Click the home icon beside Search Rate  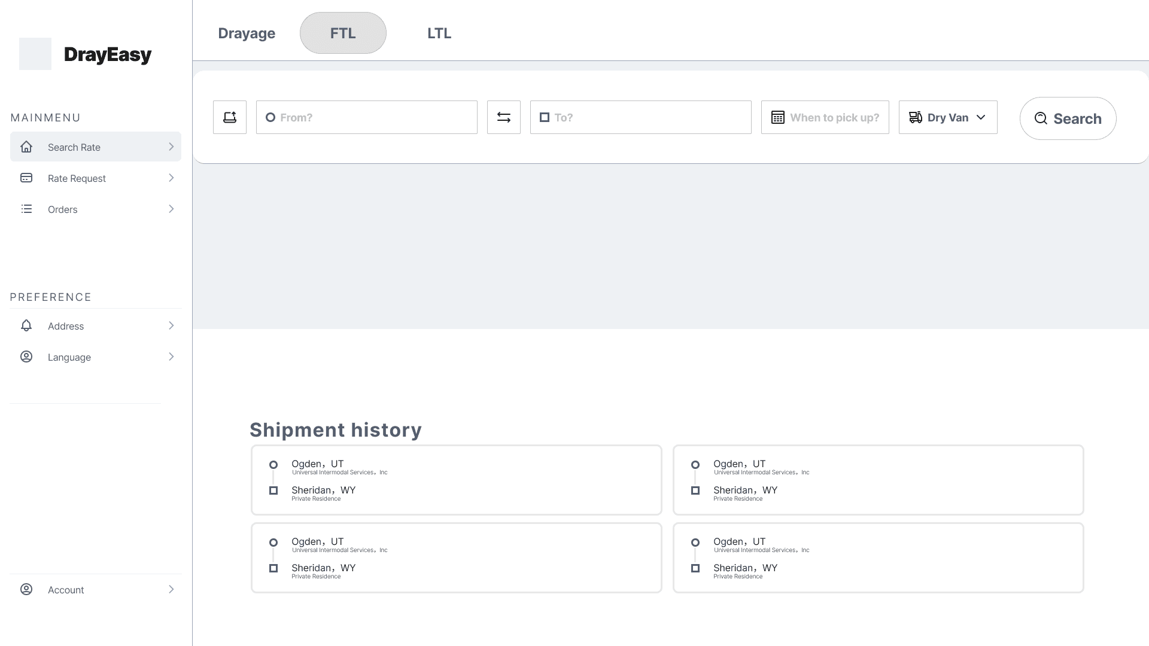(26, 147)
